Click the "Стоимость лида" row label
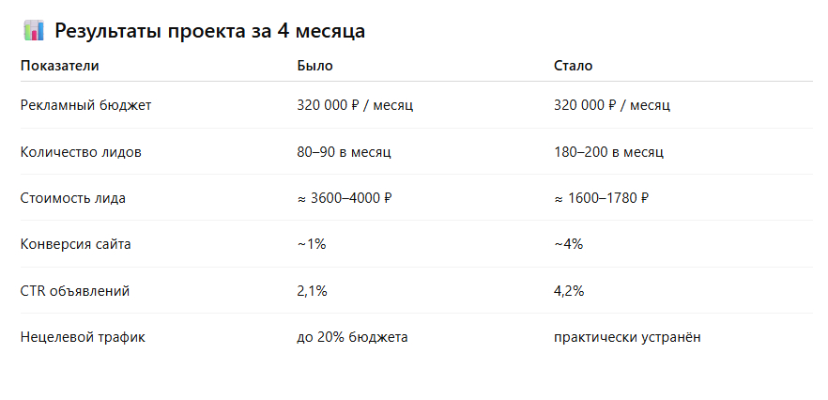828x400 pixels. [x=72, y=198]
